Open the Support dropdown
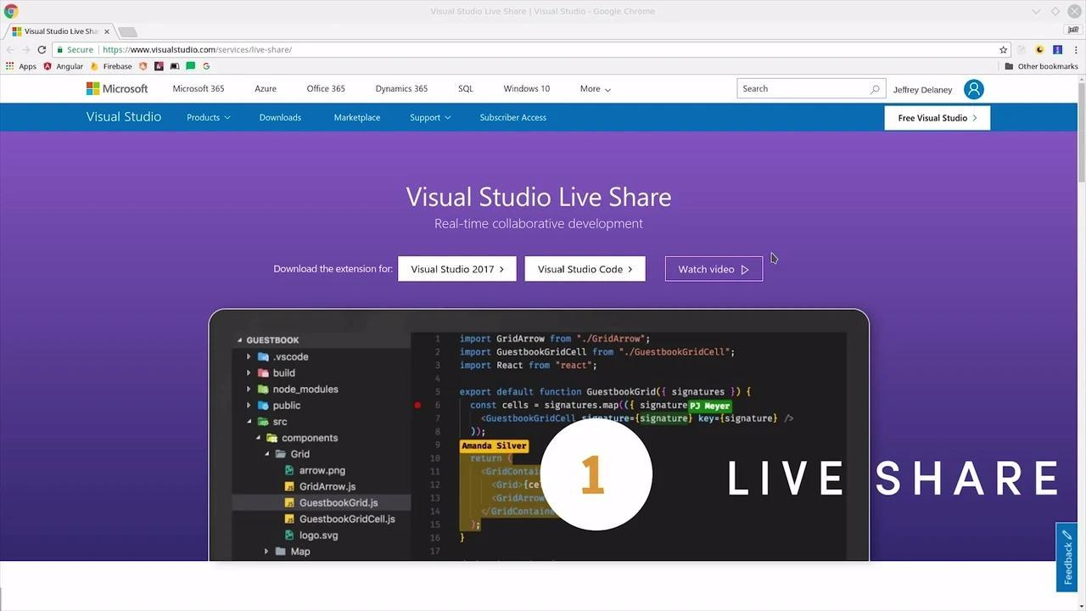The width and height of the screenshot is (1086, 611). pos(429,117)
